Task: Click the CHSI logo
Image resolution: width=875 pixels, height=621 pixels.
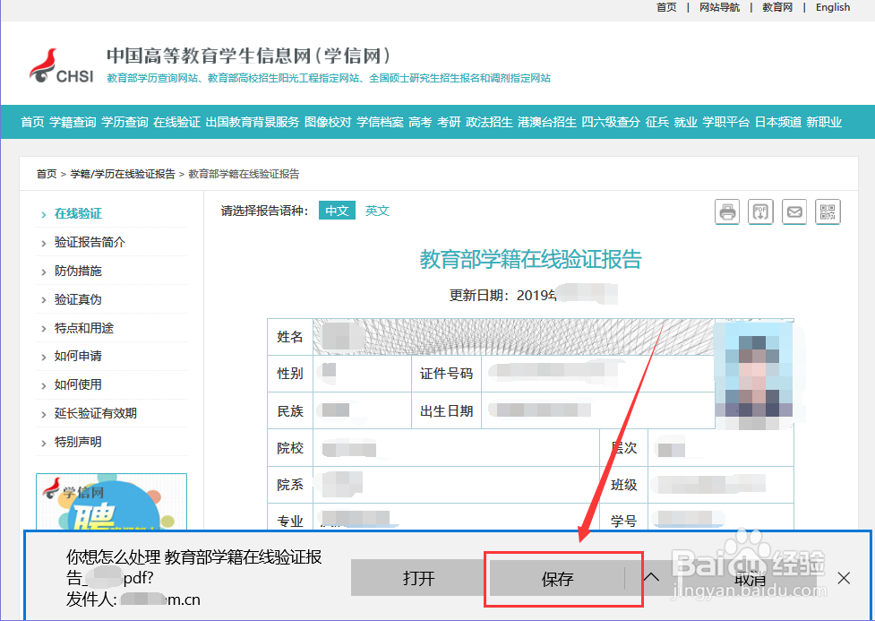Action: [62, 66]
